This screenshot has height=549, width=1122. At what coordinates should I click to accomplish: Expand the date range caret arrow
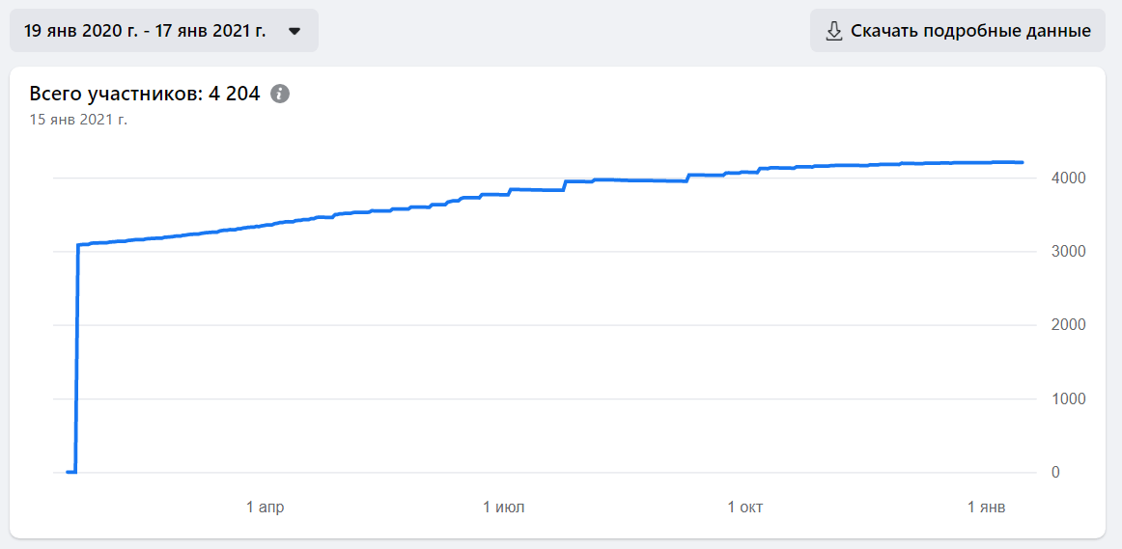pos(295,31)
